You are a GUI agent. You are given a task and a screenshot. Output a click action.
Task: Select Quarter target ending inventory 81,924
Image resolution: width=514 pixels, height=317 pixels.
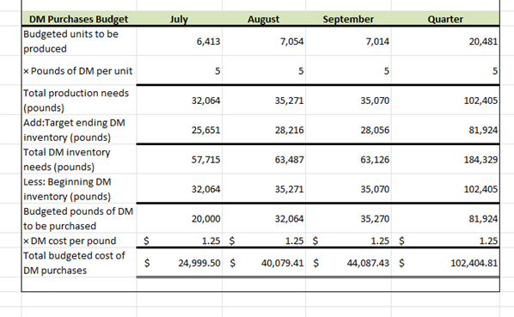[x=445, y=130]
